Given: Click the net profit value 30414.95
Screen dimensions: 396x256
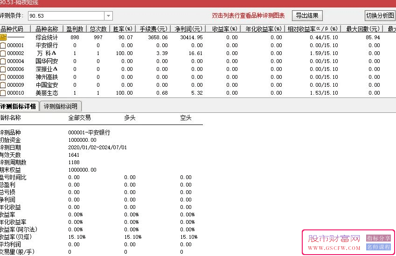Looking at the screenshot, I should coord(191,37).
